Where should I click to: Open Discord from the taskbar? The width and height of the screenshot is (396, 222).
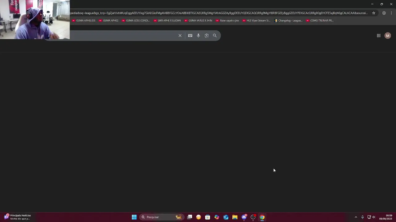click(244, 217)
